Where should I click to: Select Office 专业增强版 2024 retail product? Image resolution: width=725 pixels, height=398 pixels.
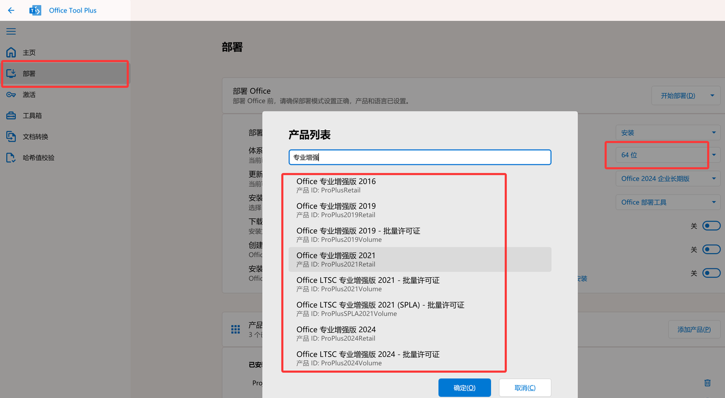(x=336, y=333)
